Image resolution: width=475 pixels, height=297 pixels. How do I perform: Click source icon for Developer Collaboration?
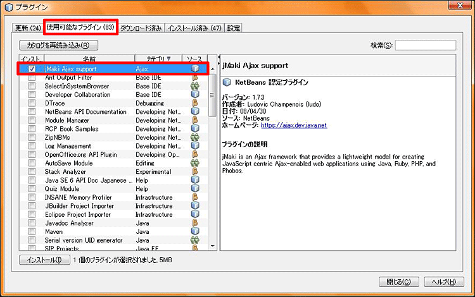coord(195,95)
